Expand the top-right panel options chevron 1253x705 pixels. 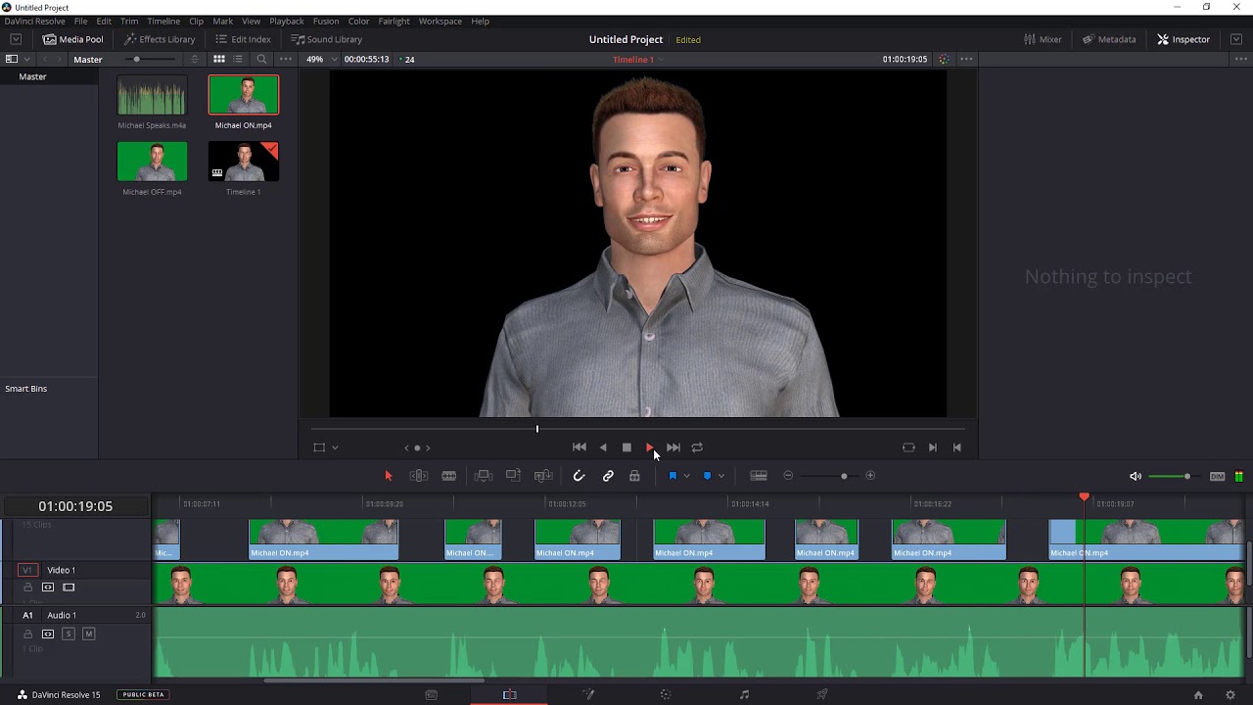[x=1236, y=39]
